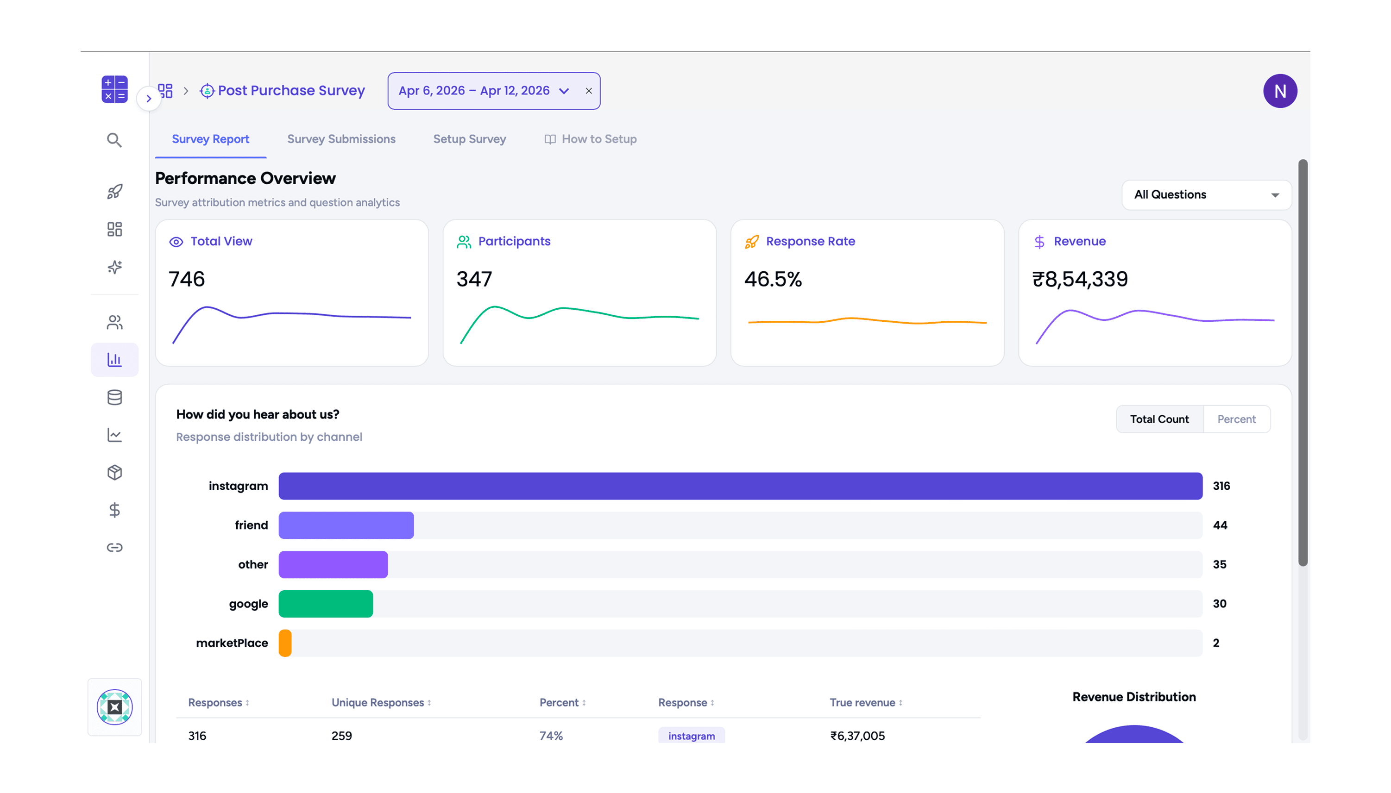1391x793 pixels.
Task: Open the How to Setup guide
Action: (x=590, y=139)
